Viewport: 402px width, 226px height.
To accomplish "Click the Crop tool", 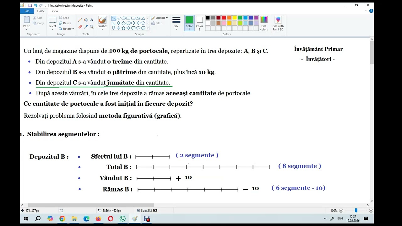I will click(x=64, y=18).
